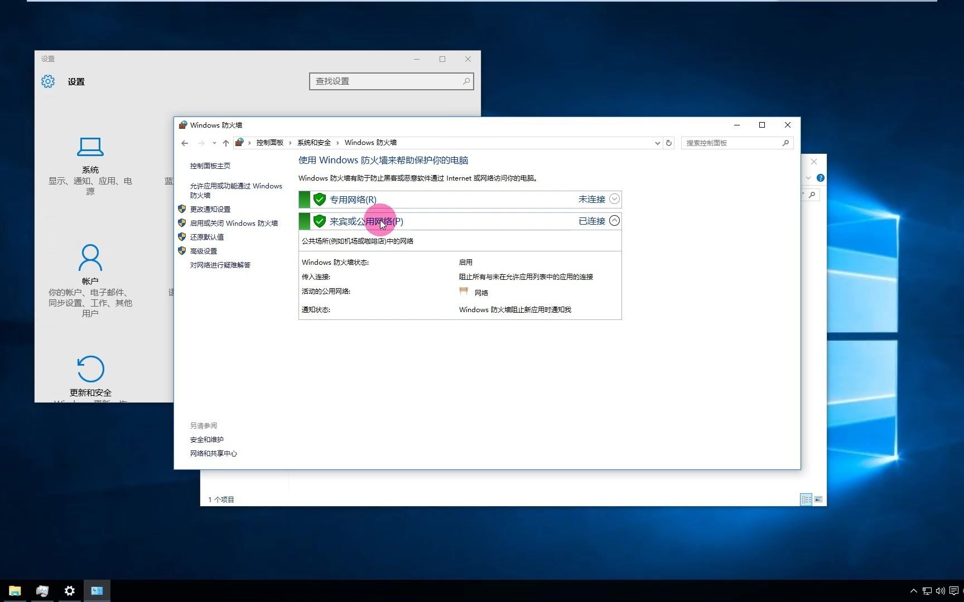Collapse the 来宾或公用网络(P) section
Screen dimensions: 964x602
[614, 221]
